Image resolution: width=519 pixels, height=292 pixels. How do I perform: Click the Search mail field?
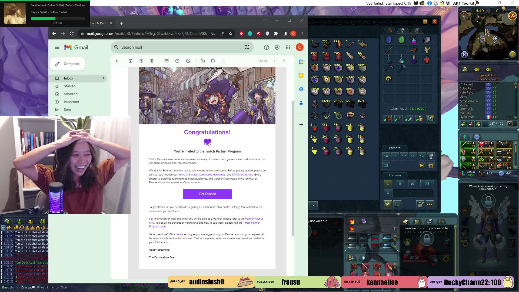tap(182, 47)
